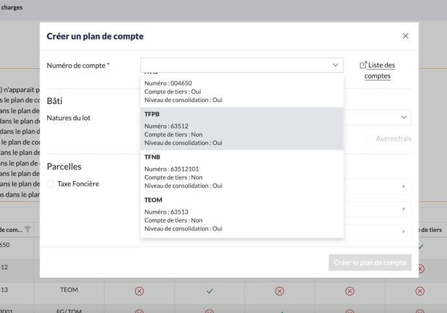Toggle the Autres frais checkbox
Image resolution: width=447 pixels, height=313 pixels.
[369, 138]
